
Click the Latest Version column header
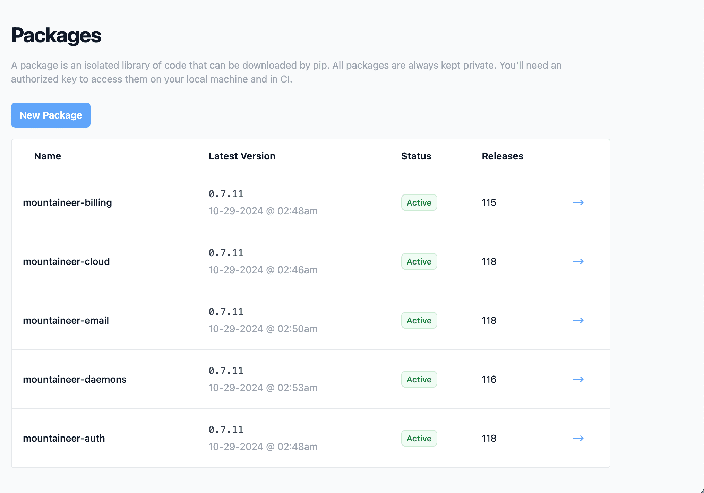[242, 156]
